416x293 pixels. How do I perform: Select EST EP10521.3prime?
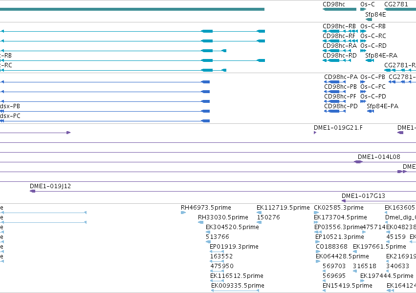(x=317, y=242)
